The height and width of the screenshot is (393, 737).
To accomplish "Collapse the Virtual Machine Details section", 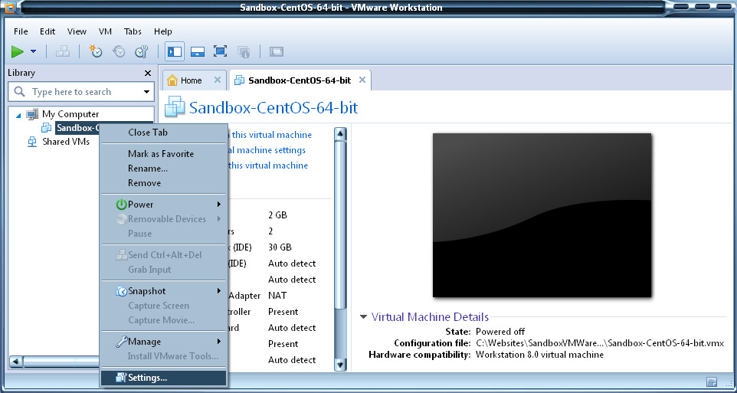I will click(x=363, y=317).
